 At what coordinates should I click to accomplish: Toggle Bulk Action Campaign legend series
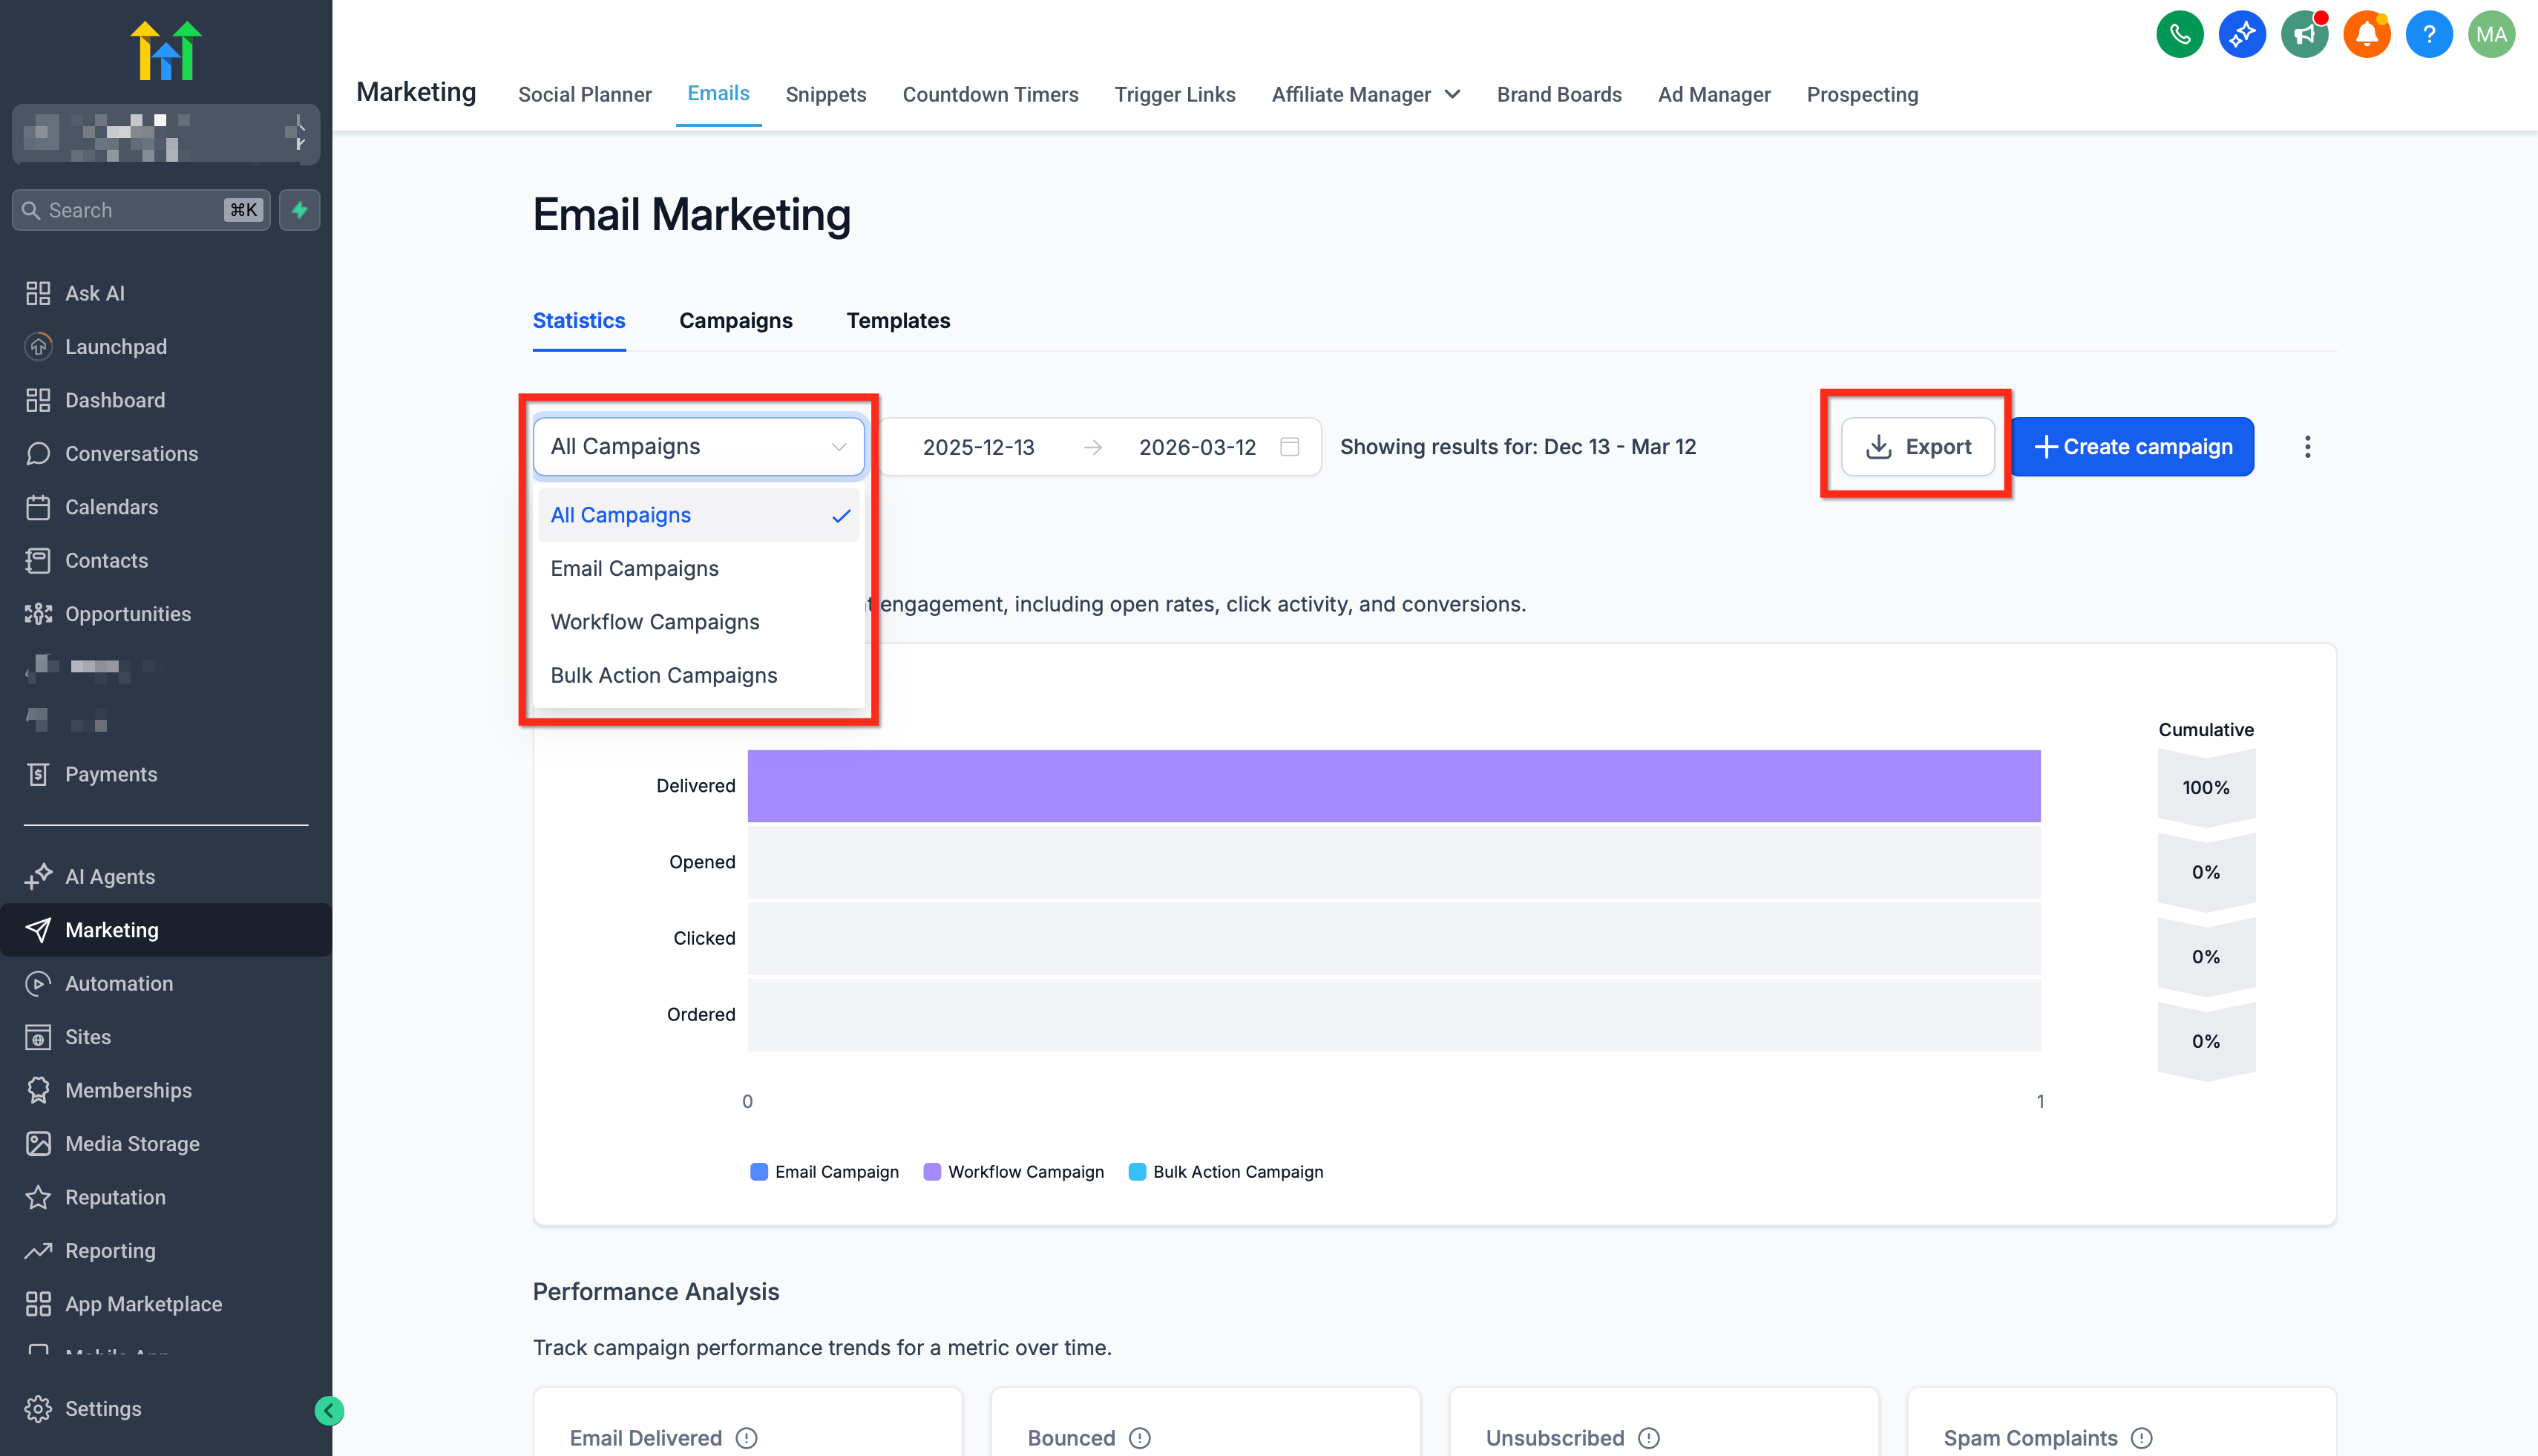click(1225, 1172)
